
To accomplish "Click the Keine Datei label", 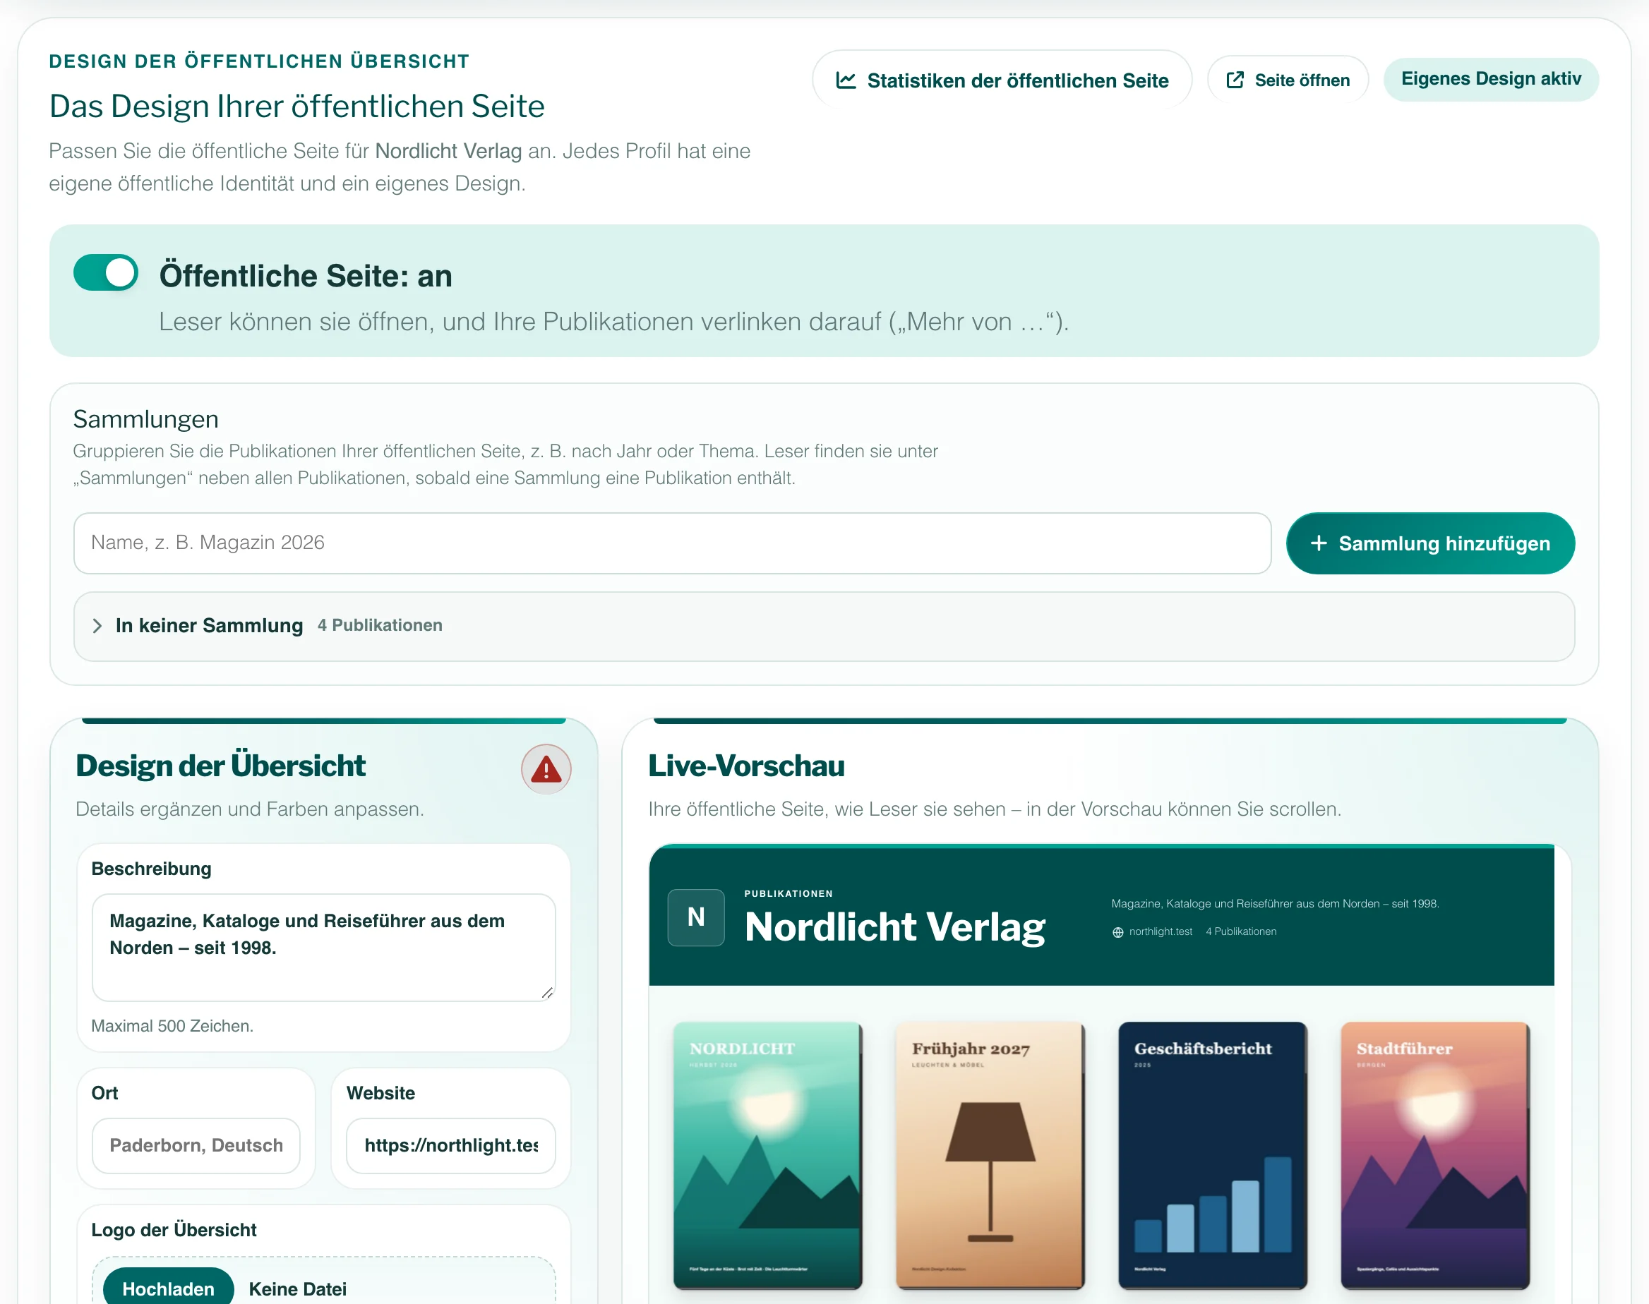I will coord(297,1288).
